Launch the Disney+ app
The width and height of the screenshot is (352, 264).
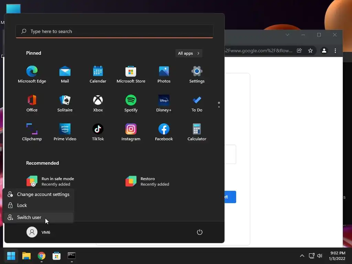164,103
